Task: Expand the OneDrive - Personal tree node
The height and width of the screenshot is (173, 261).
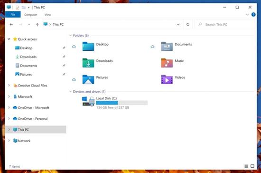Action: tap(9, 118)
